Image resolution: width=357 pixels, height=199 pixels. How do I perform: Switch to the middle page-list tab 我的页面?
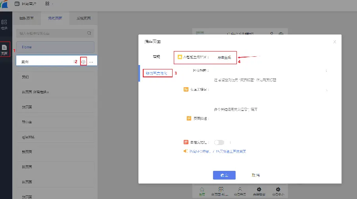pyautogui.click(x=55, y=18)
